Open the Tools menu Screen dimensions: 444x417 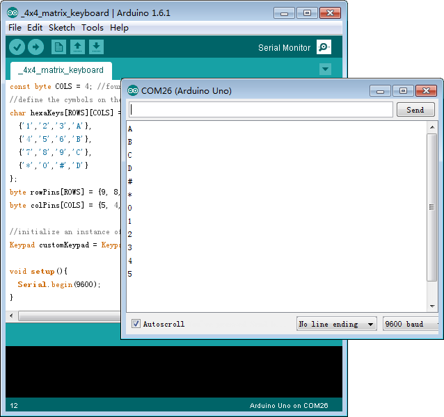tap(93, 28)
